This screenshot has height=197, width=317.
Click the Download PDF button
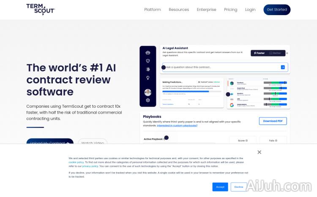click(273, 121)
